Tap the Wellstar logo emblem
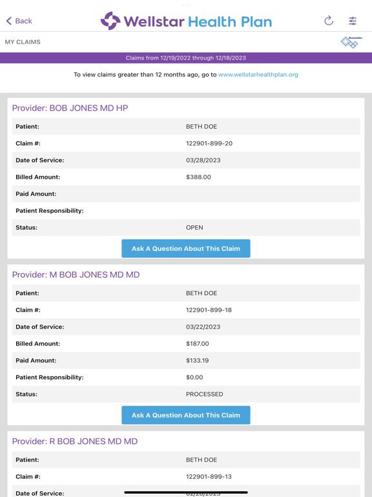Image resolution: width=372 pixels, height=497 pixels. 110,21
